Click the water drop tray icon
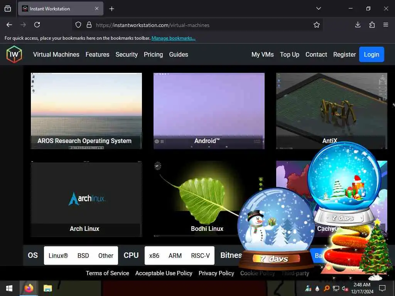The image size is (395, 296). point(317,288)
